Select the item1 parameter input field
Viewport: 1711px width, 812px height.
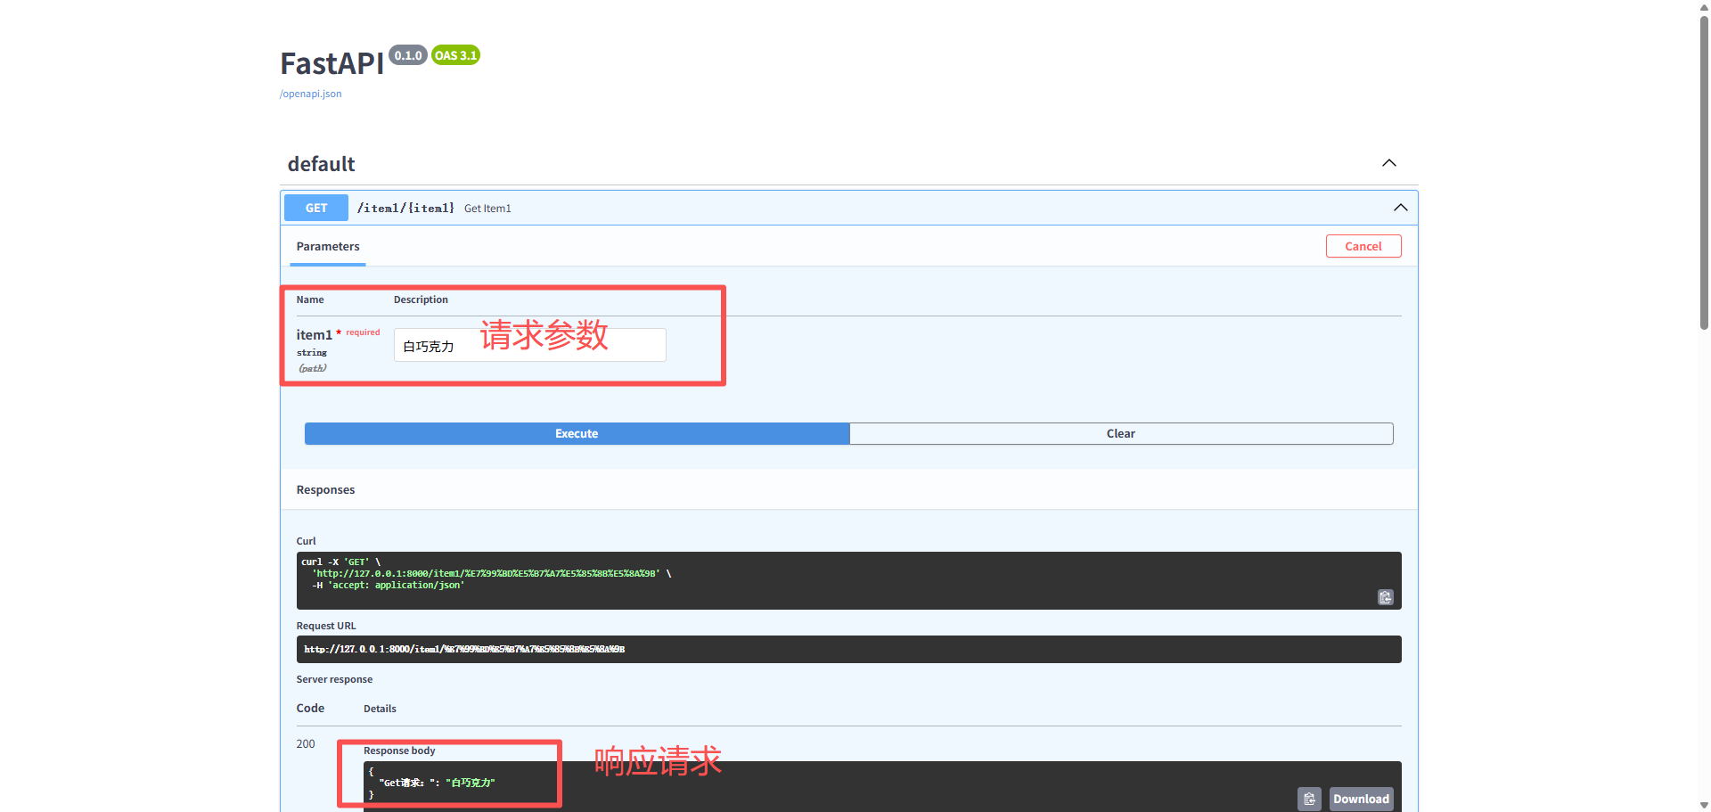[x=529, y=345]
